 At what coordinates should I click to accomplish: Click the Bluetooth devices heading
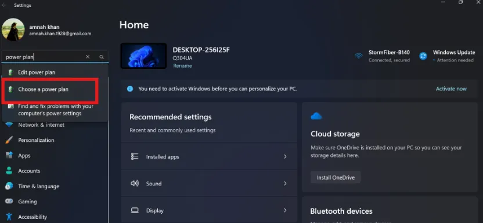pyautogui.click(x=341, y=211)
